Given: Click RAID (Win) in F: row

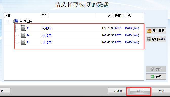Looking at the screenshot, I should [x=132, y=42].
